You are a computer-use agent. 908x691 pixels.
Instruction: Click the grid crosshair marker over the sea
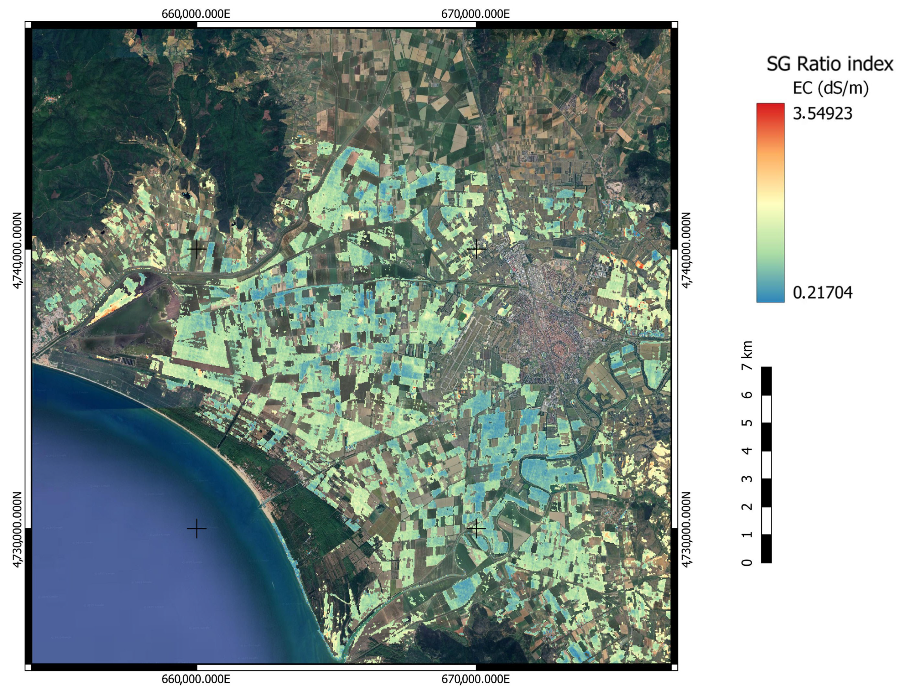(197, 528)
